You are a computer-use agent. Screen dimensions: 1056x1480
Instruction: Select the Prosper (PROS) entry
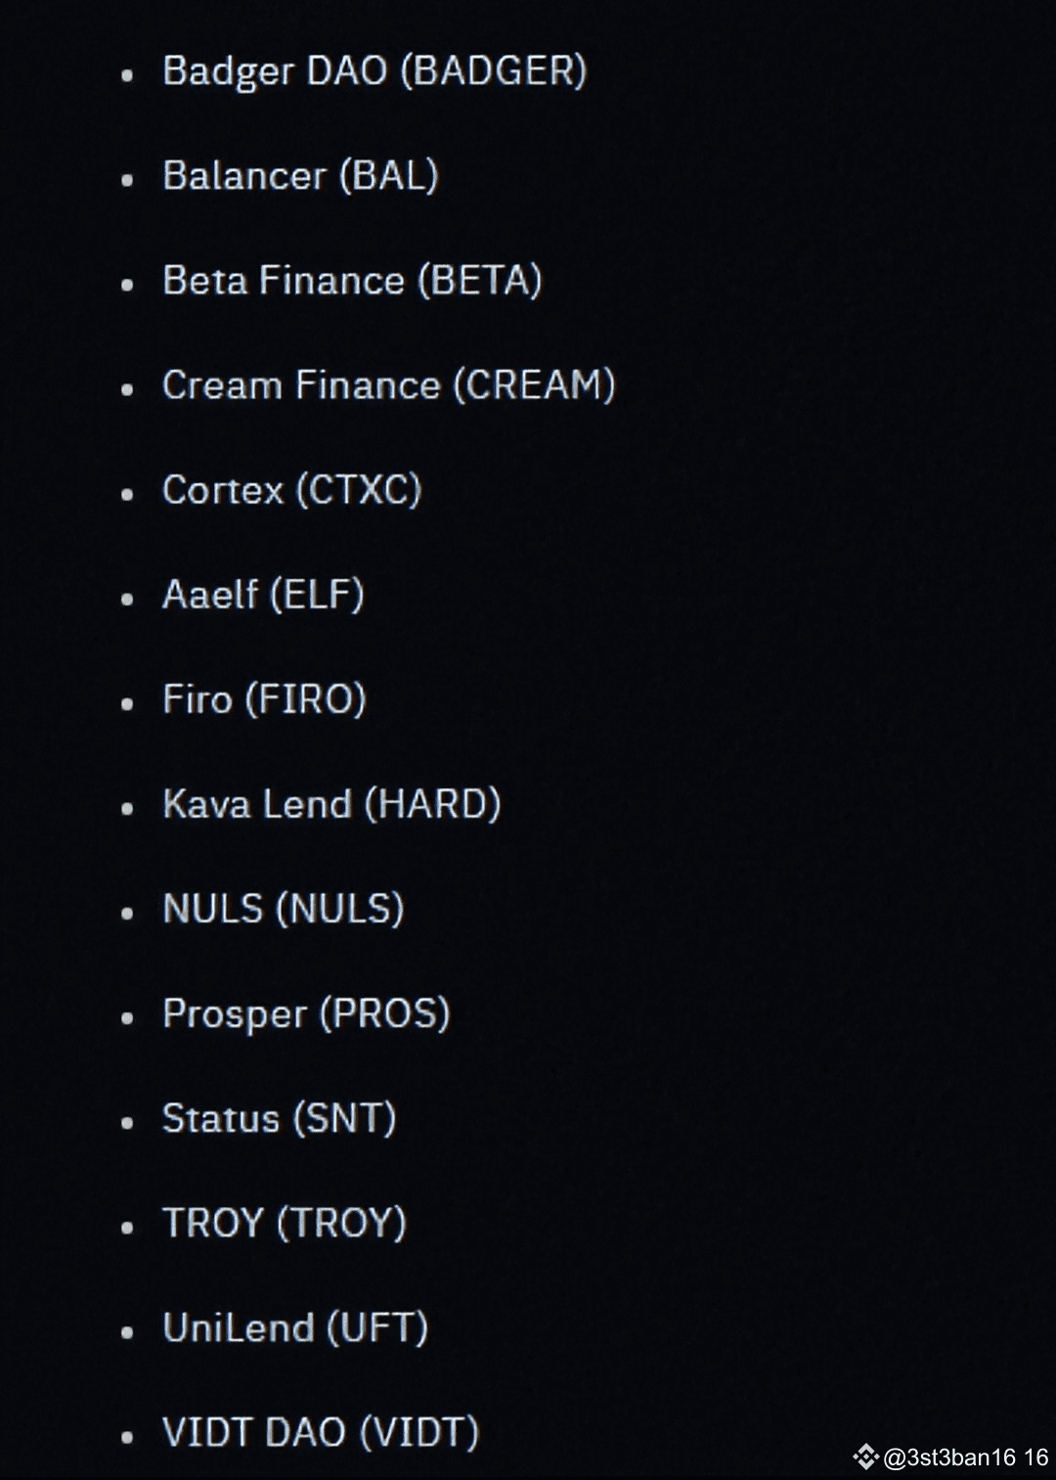tap(306, 1013)
